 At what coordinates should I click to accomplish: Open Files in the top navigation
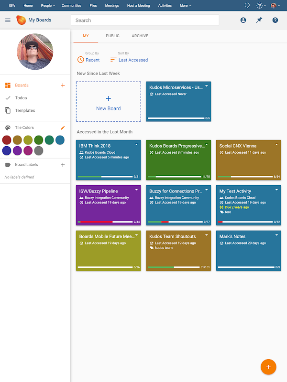(93, 5)
